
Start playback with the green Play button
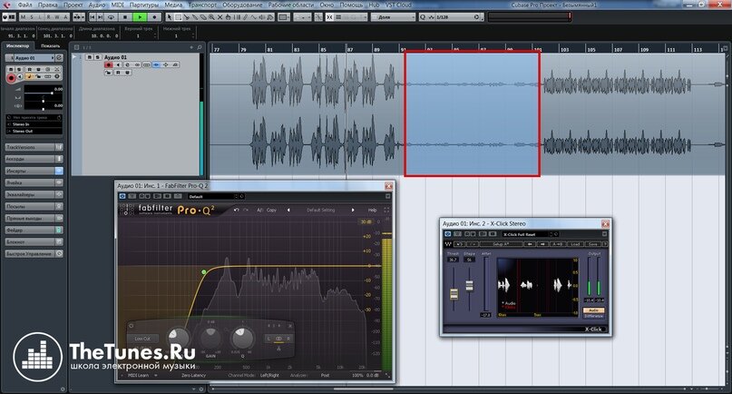click(x=140, y=17)
